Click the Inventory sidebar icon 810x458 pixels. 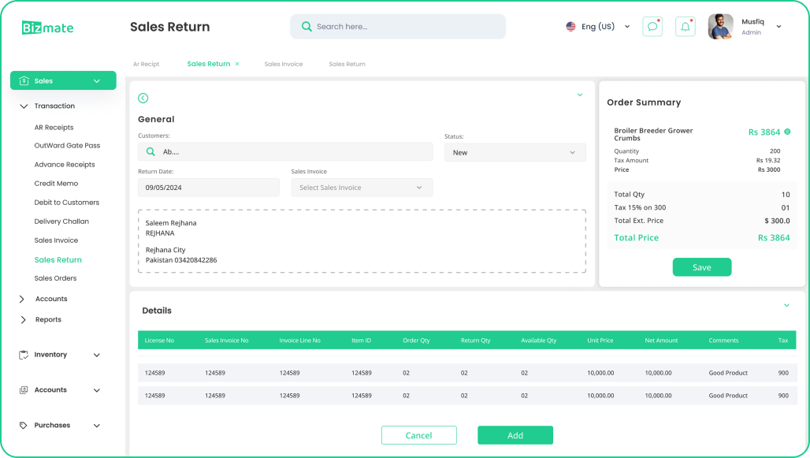tap(24, 355)
